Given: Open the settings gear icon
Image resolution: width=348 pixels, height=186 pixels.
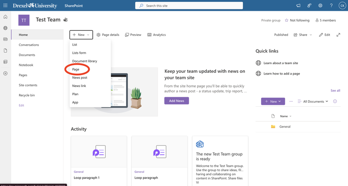Looking at the screenshot, I should coord(321,6).
